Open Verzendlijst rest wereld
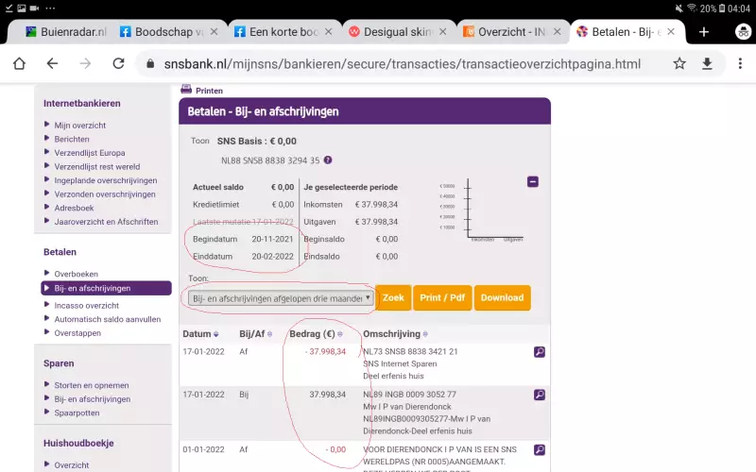 (x=97, y=167)
